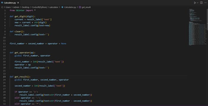Open the editor More Actions ellipsis
The image size is (208, 106).
pyautogui.click(x=205, y=3)
